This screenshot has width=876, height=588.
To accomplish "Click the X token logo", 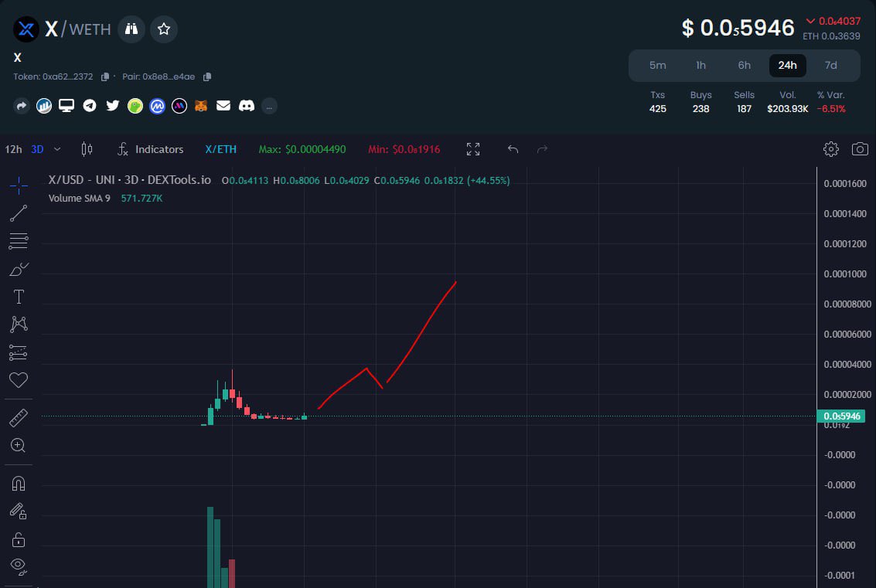I will click(26, 29).
